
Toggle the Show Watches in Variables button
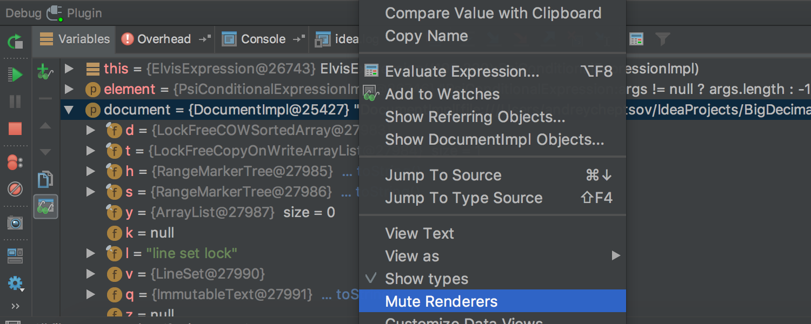[x=45, y=207]
